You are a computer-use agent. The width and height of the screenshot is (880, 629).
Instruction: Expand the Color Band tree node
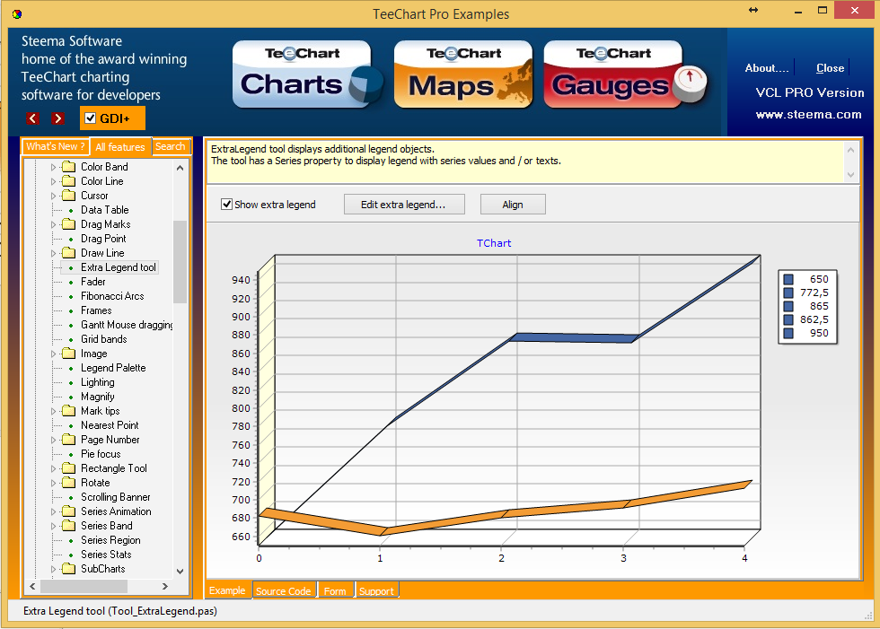click(53, 167)
